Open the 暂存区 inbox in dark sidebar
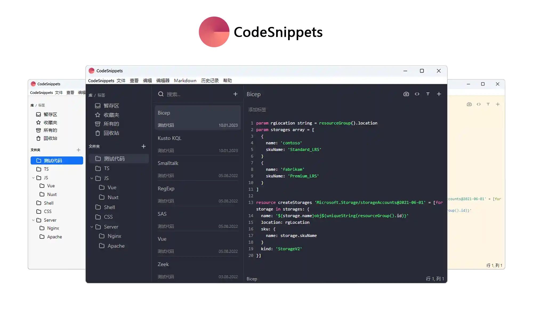This screenshot has width=533, height=318. tap(111, 106)
